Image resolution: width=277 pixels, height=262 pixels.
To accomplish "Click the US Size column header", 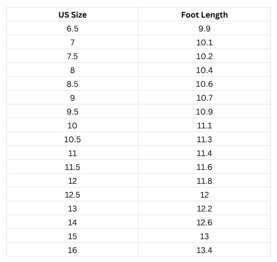I will 72,15.
